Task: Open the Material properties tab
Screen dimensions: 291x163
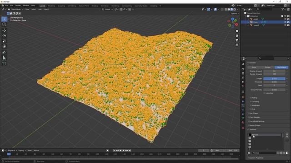Action: point(243,122)
